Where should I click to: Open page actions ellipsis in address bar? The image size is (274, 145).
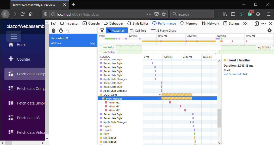pyautogui.click(x=149, y=14)
